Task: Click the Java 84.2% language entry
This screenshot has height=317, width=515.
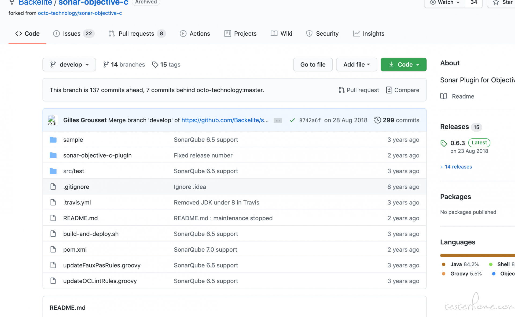Action: 460,264
